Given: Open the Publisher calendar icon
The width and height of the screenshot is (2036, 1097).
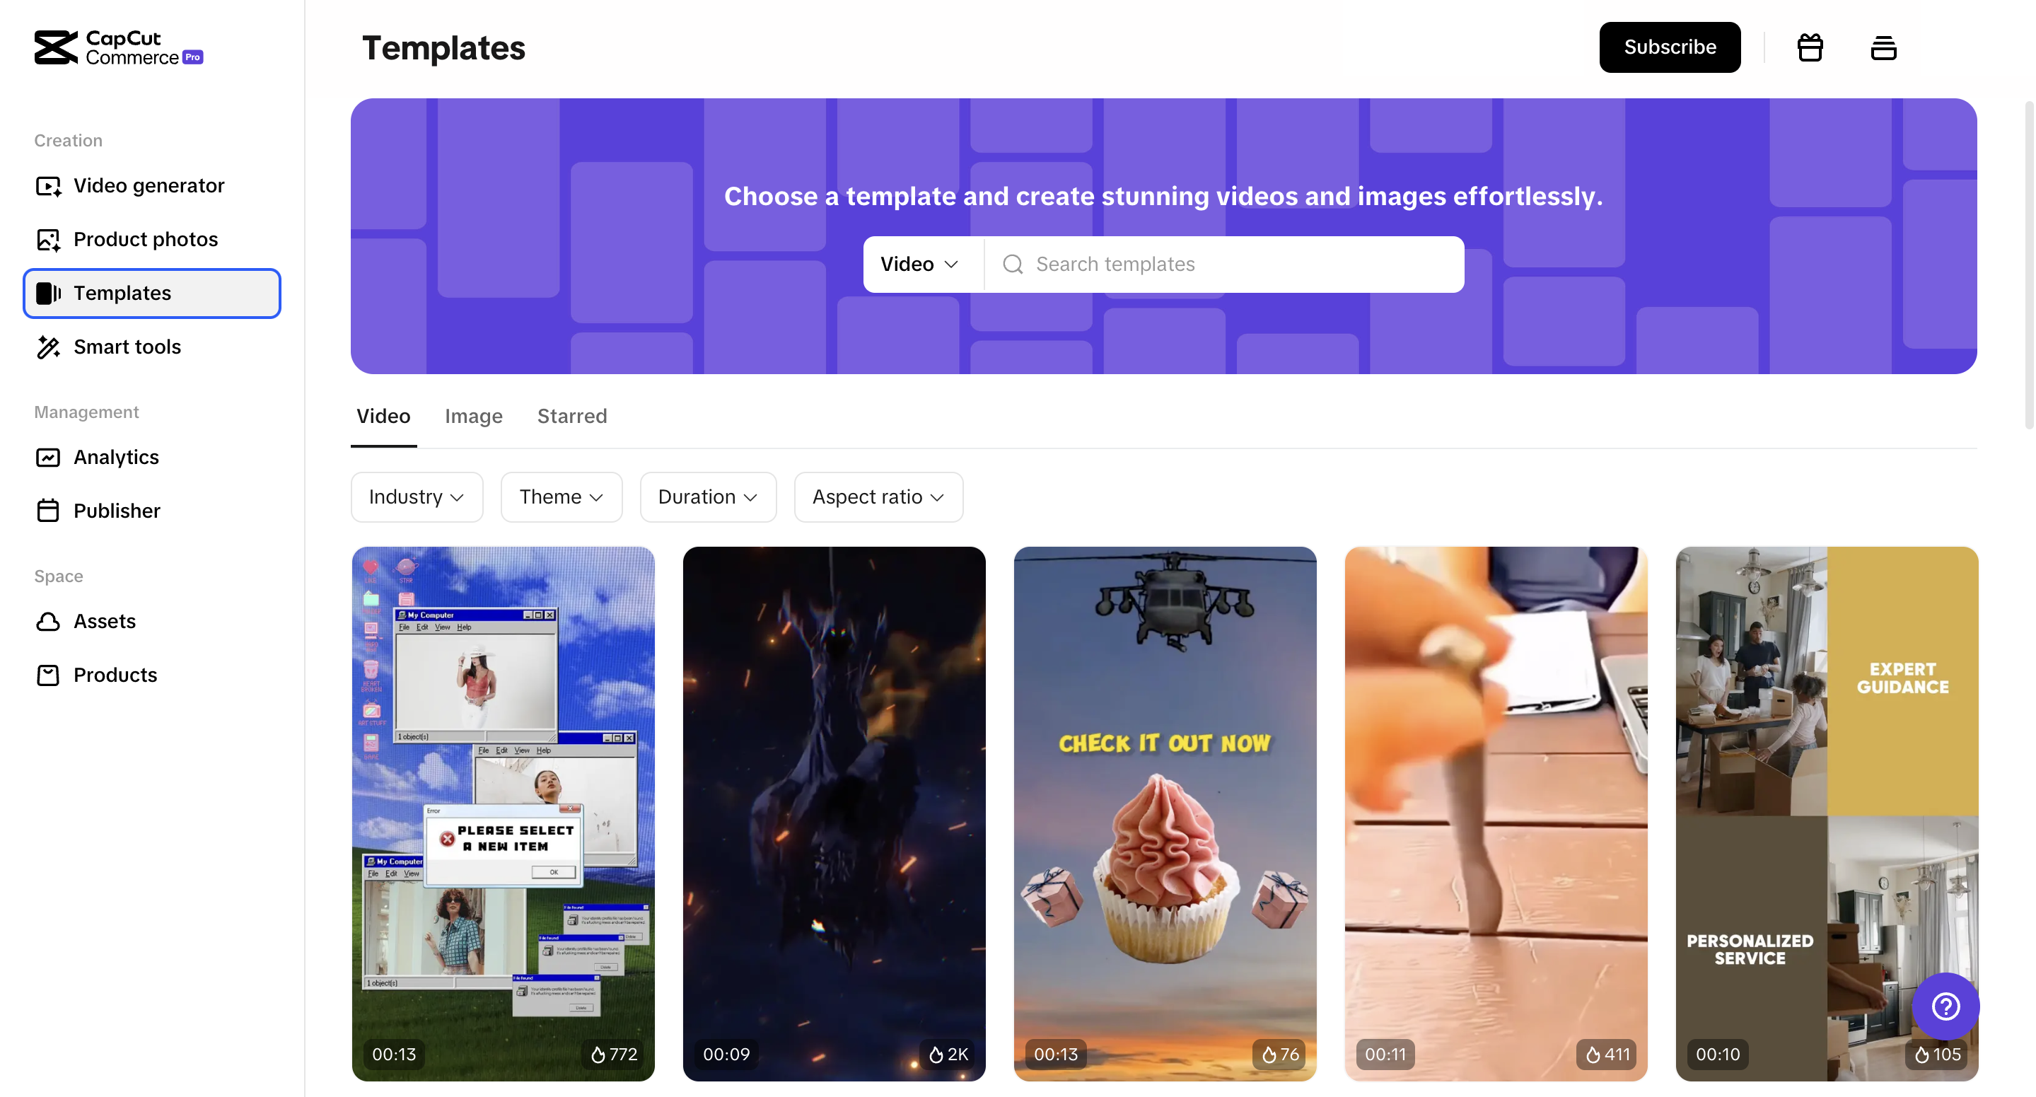Looking at the screenshot, I should tap(48, 511).
